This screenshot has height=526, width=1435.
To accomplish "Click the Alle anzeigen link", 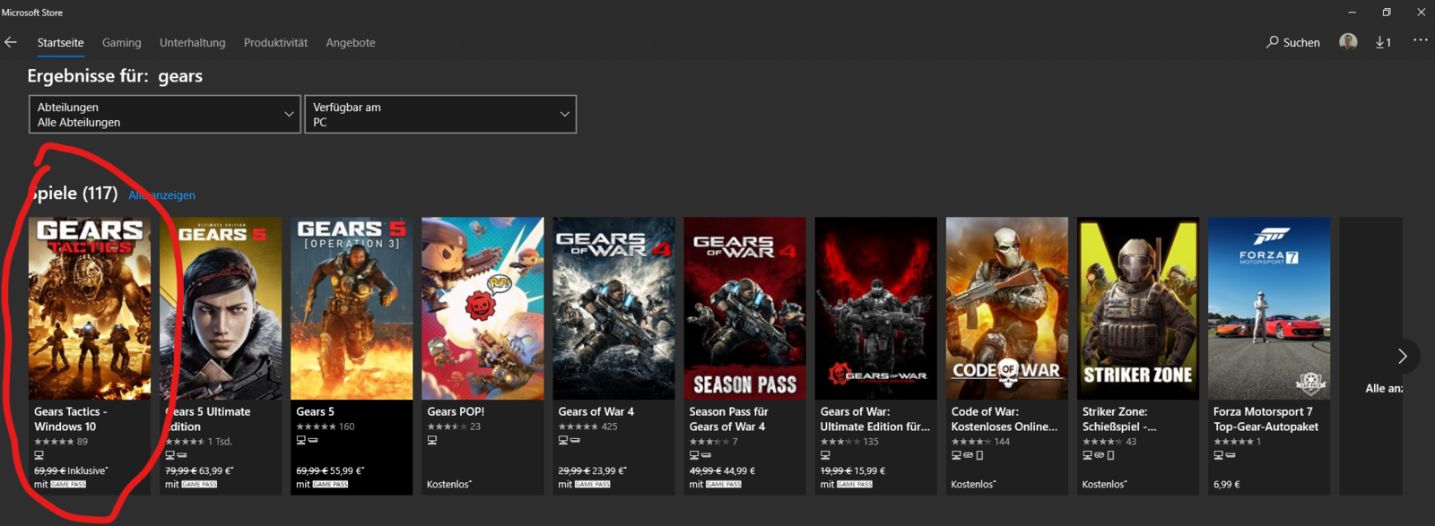I will [161, 195].
